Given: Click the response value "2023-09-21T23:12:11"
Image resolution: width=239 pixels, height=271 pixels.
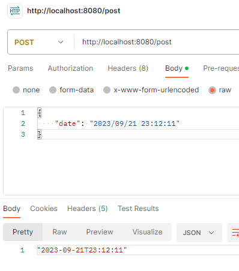Looking at the screenshot, I should tap(82, 250).
